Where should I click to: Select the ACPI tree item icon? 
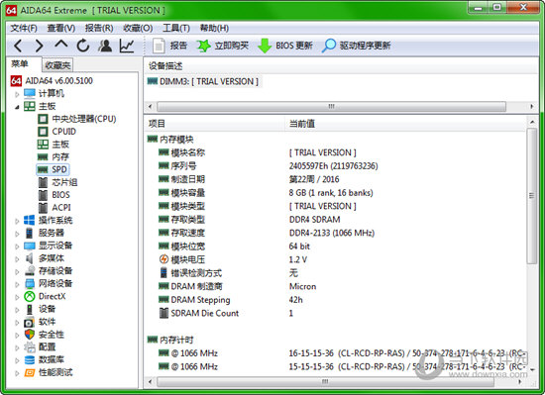[43, 208]
